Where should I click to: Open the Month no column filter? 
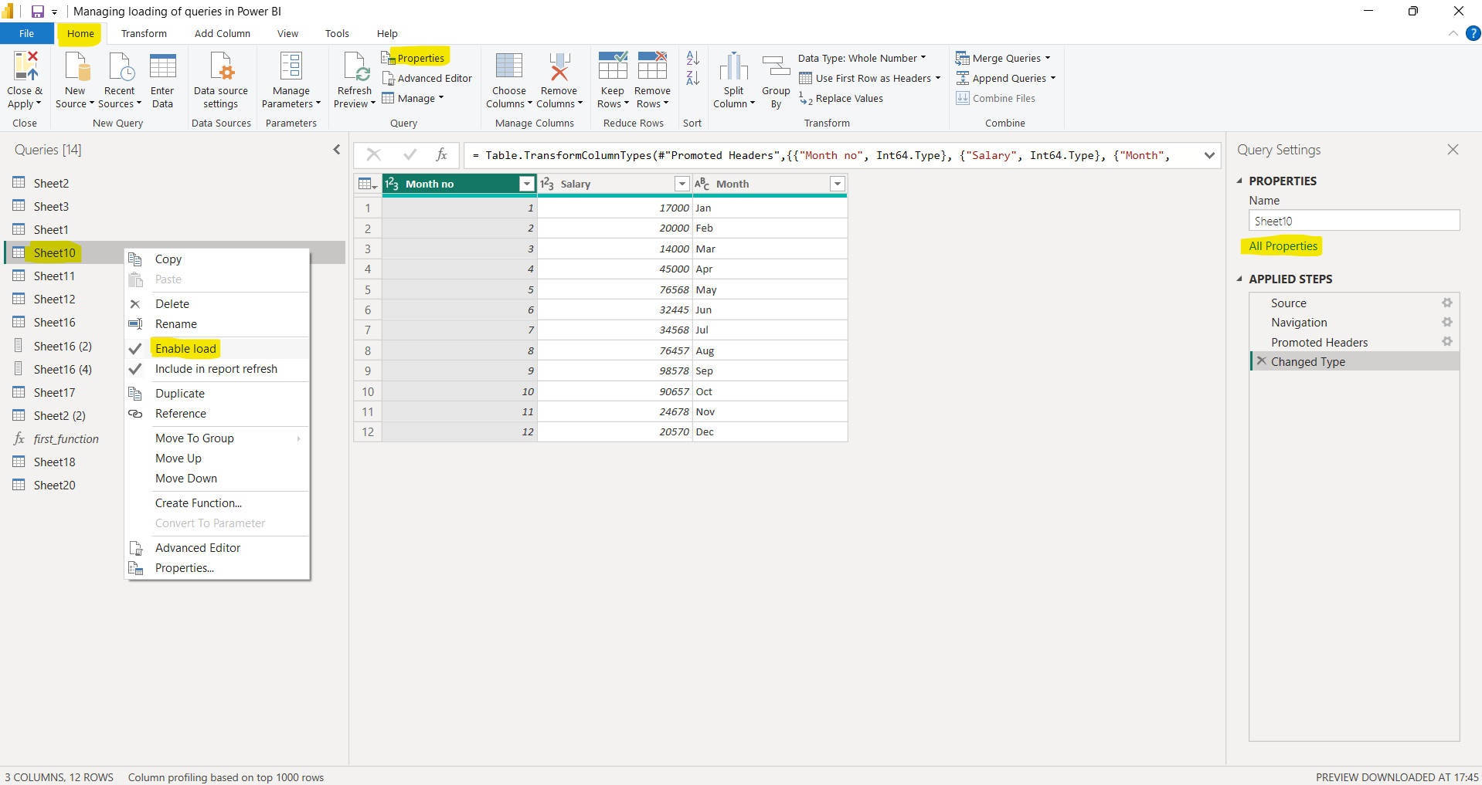tap(526, 184)
